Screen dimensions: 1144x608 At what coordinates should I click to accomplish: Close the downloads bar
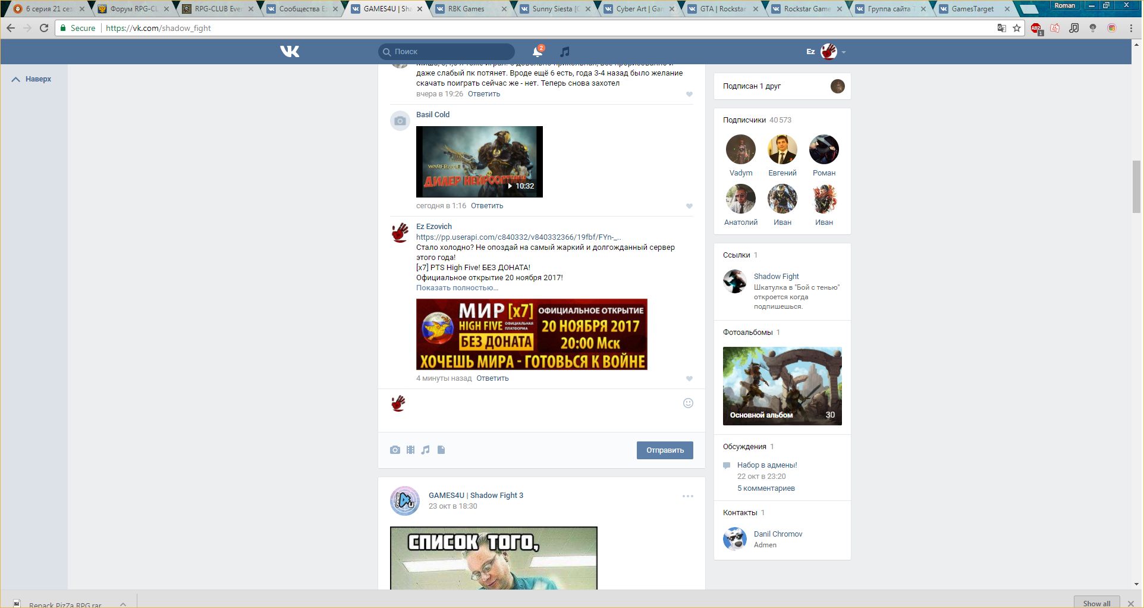(x=1131, y=603)
